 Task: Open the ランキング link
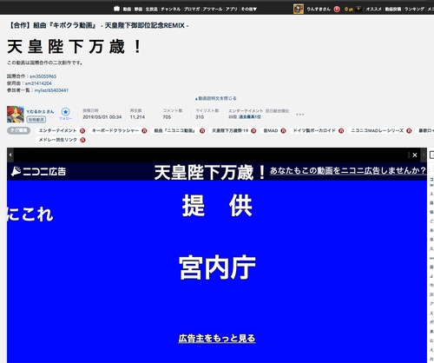[x=414, y=10]
